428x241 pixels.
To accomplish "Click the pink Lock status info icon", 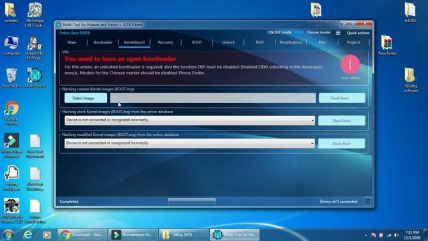I will point(350,64).
